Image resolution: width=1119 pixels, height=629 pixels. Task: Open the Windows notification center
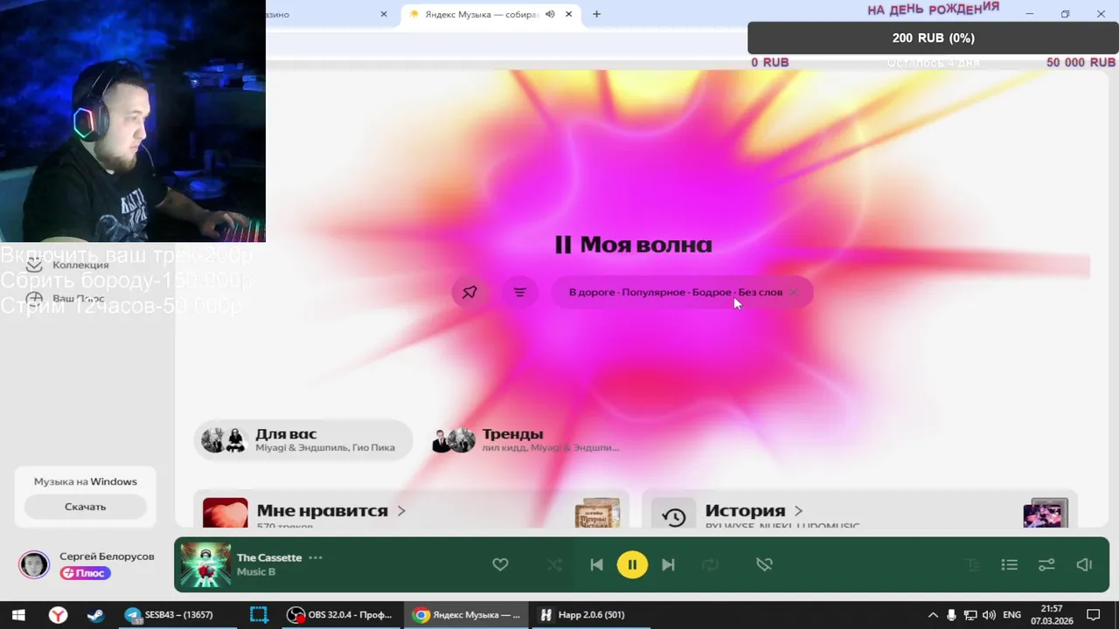1093,615
